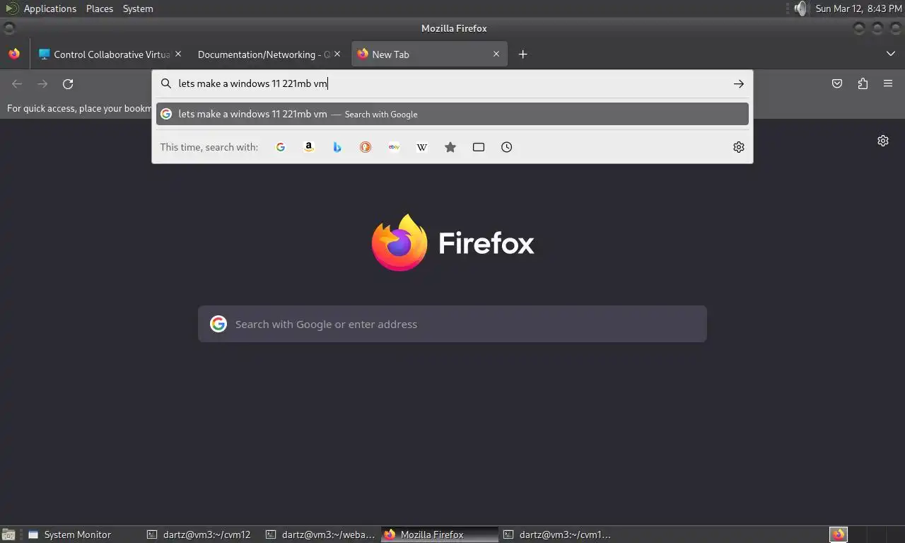List all tabs dropdown arrow
Screen dimensions: 905x543
coord(891,54)
